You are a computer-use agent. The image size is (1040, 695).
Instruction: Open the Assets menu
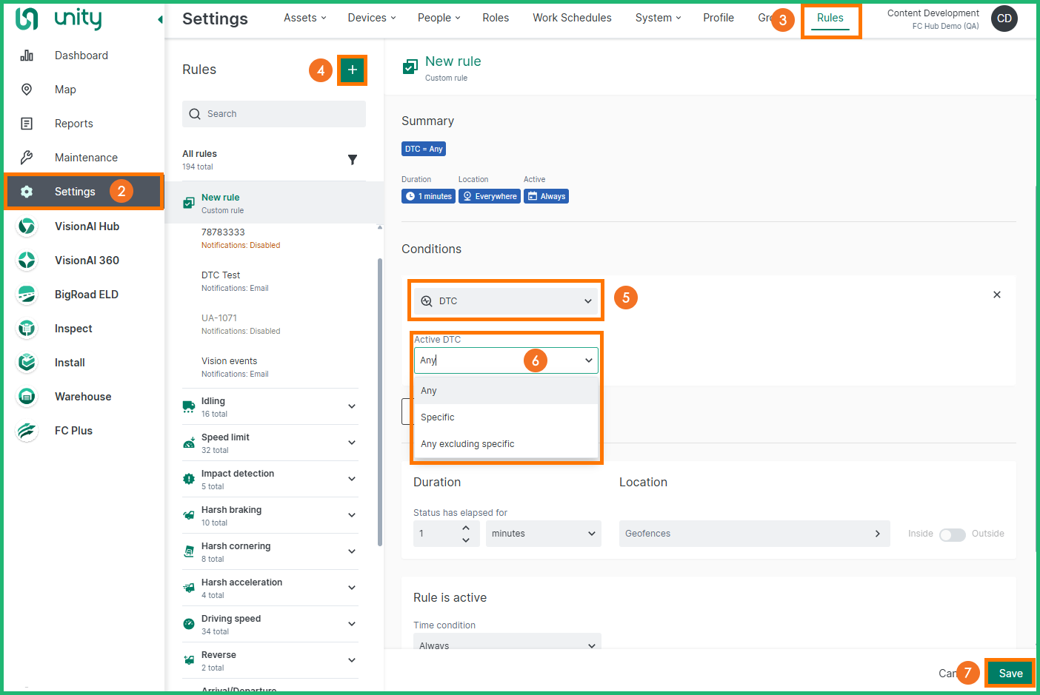click(304, 18)
